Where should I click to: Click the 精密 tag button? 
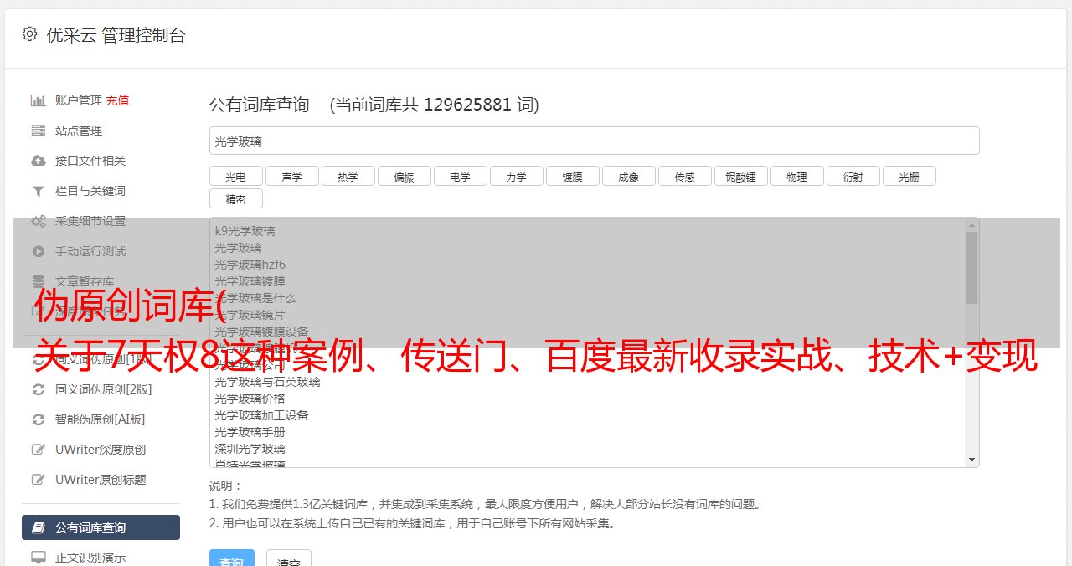[235, 198]
